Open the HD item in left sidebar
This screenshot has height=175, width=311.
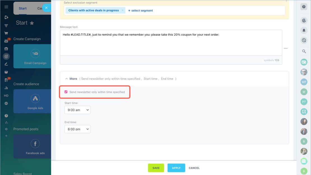coord(6,96)
